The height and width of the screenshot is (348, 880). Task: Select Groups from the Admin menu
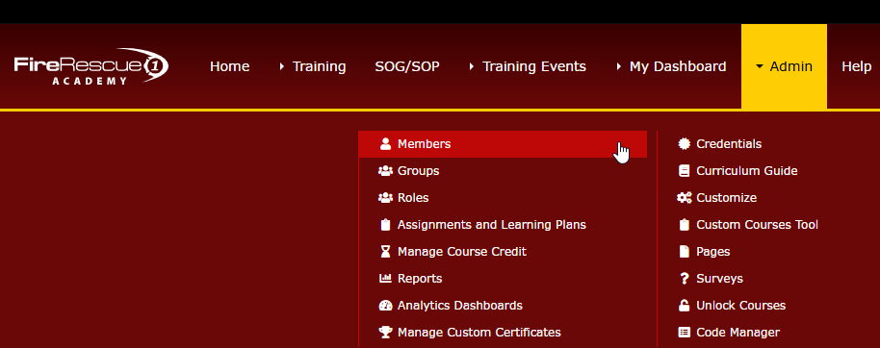tap(418, 171)
